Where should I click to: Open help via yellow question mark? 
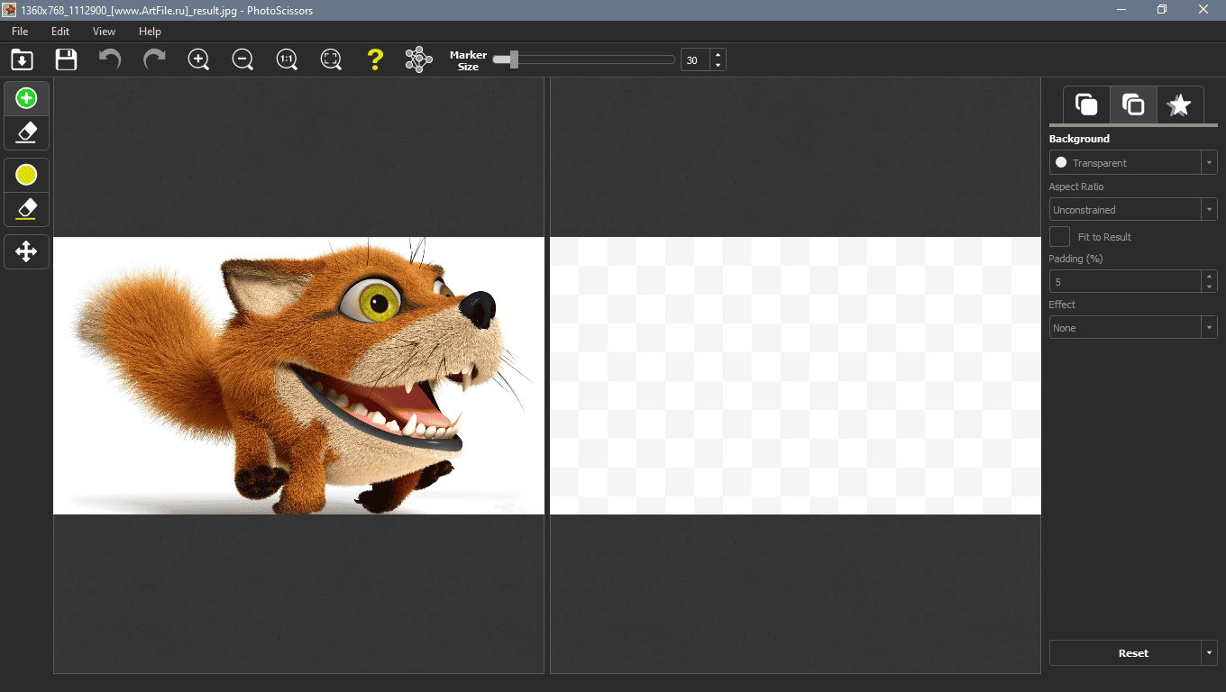(x=375, y=60)
